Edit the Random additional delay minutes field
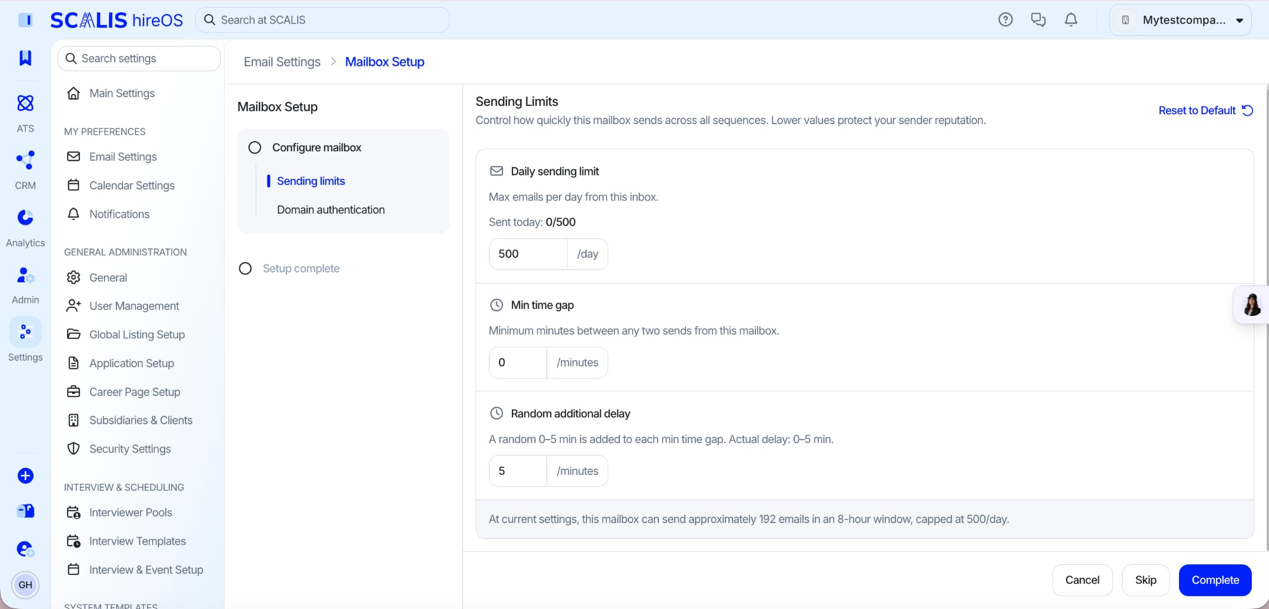Screen dimensions: 1269x609 518,471
